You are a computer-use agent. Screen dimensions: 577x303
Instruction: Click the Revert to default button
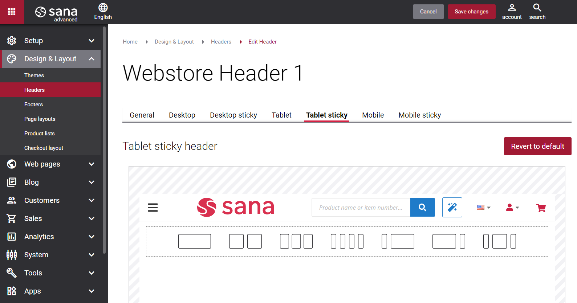tap(537, 146)
